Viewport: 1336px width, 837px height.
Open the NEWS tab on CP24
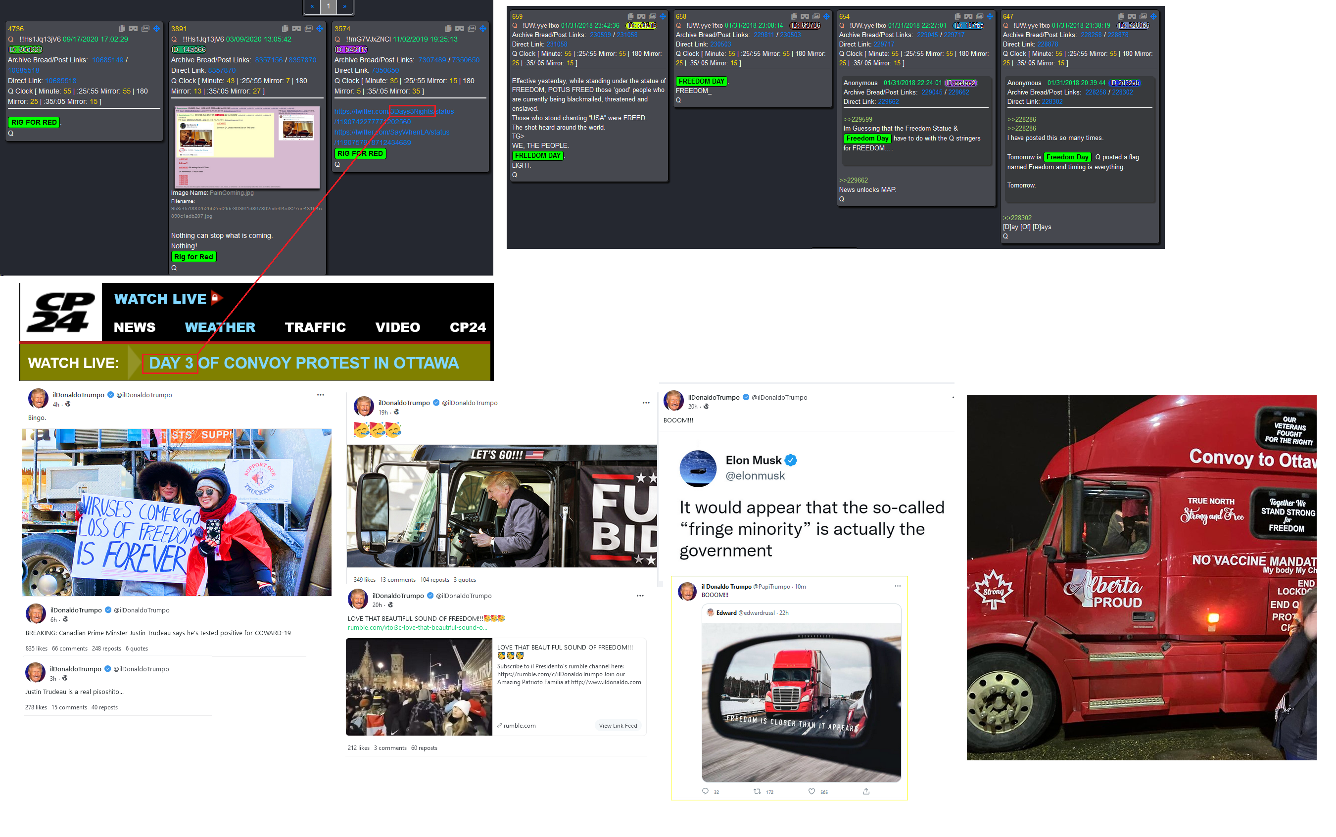click(x=135, y=327)
